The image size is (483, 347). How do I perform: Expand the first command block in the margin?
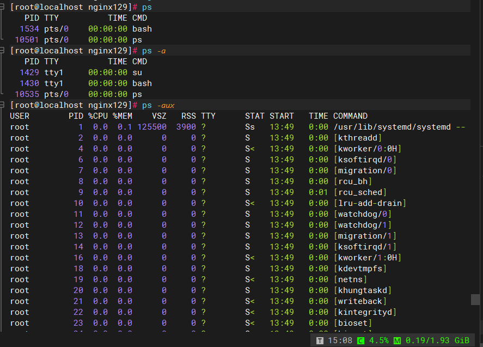point(2,7)
